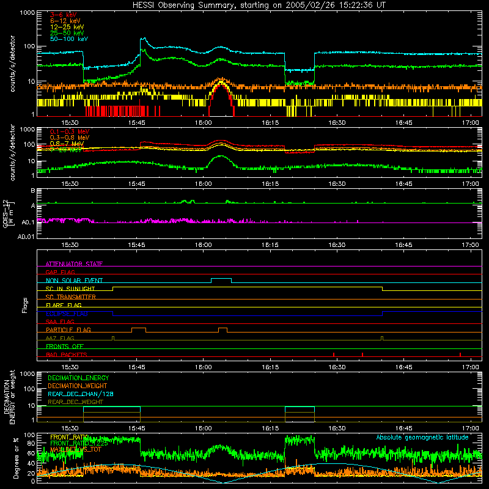Click the Absolute geomagnetic latitude label

coord(422,438)
